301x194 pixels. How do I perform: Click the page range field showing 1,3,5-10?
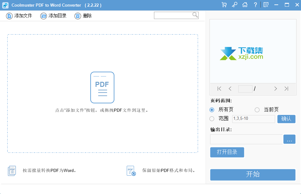[253, 119]
